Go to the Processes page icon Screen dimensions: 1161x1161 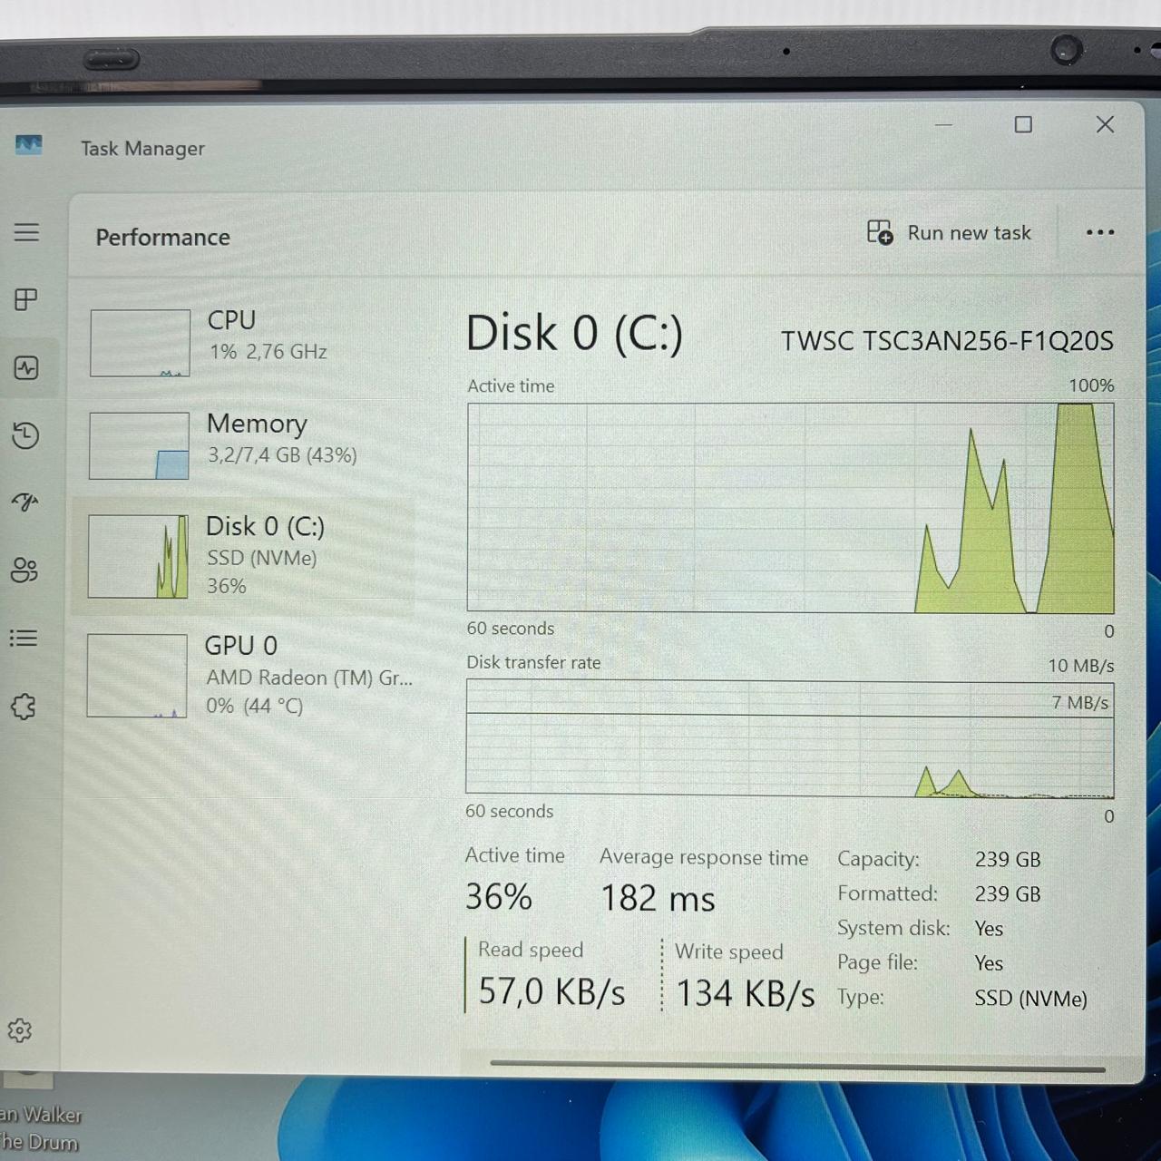coord(26,299)
